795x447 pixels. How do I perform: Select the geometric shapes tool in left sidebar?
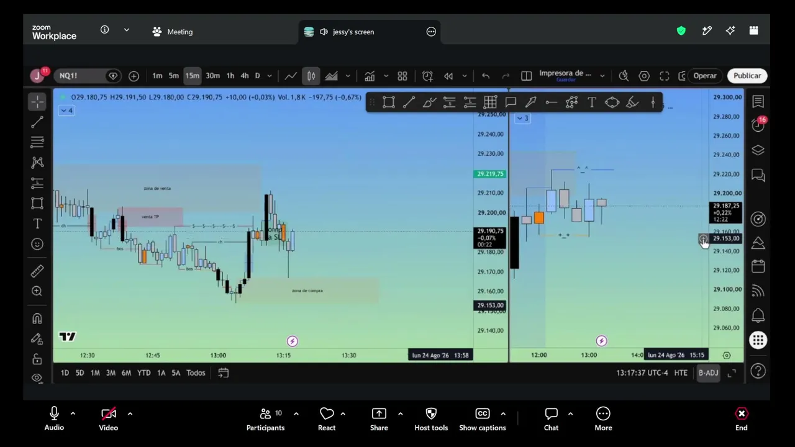click(x=37, y=204)
